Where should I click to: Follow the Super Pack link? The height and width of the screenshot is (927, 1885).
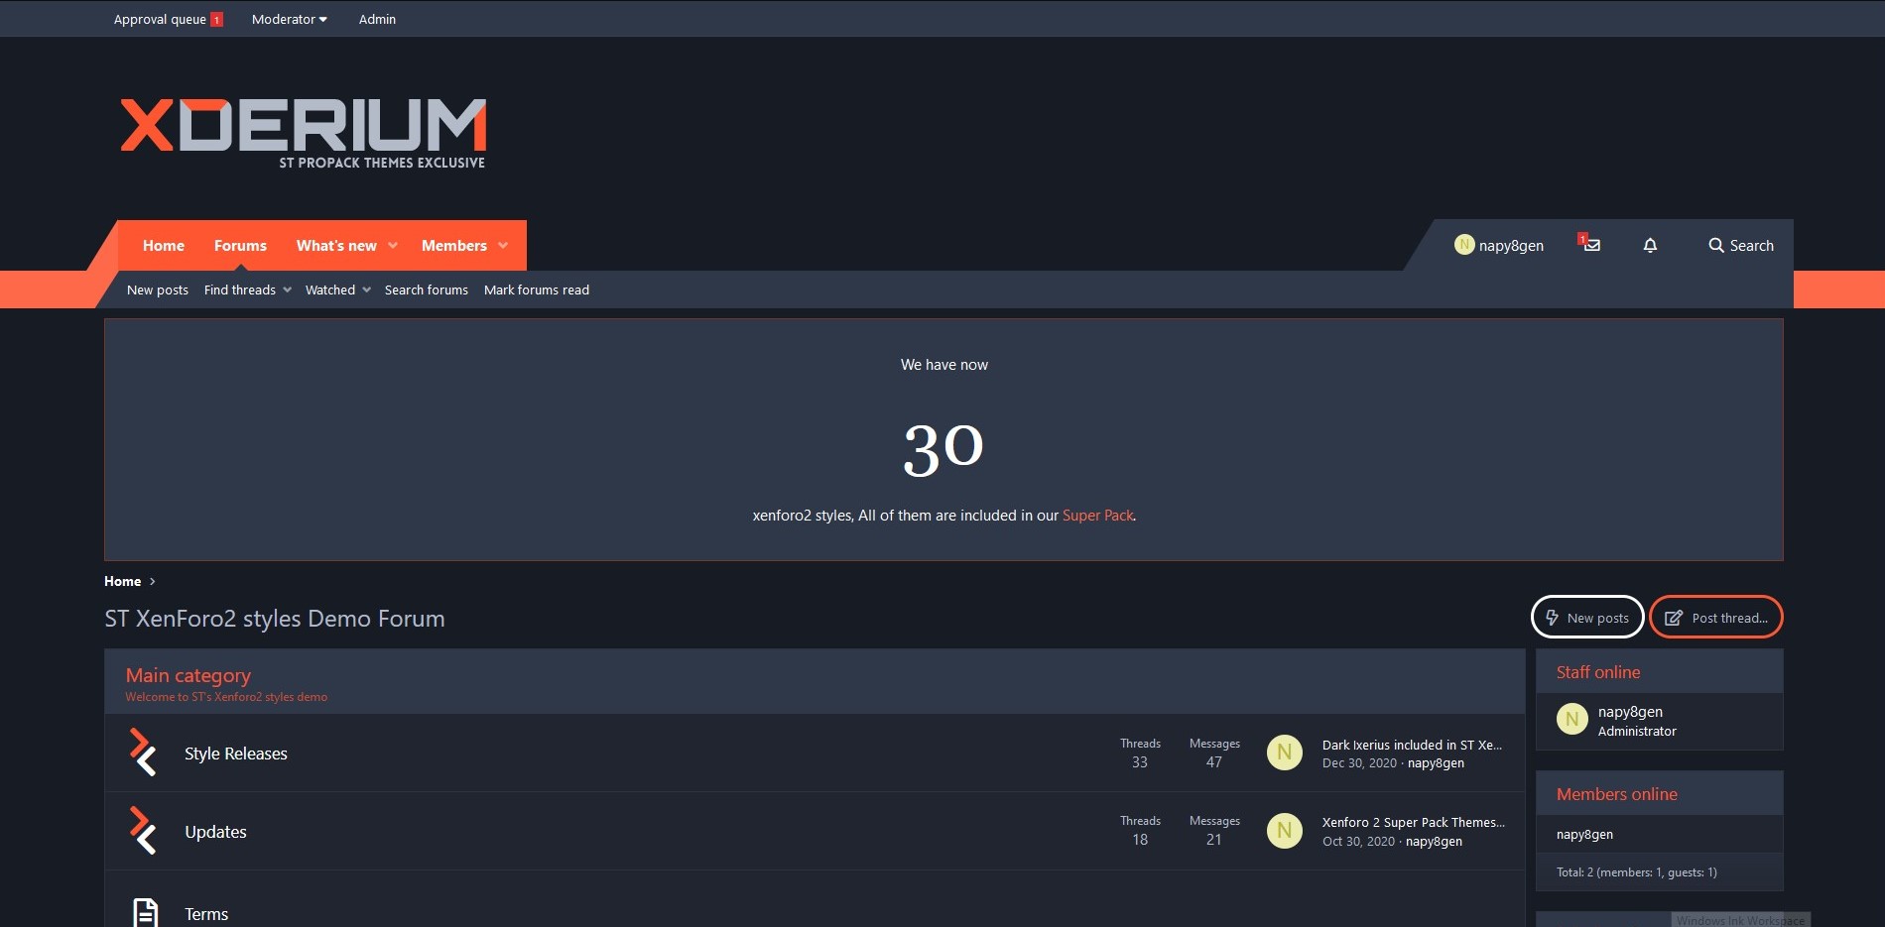coord(1097,516)
